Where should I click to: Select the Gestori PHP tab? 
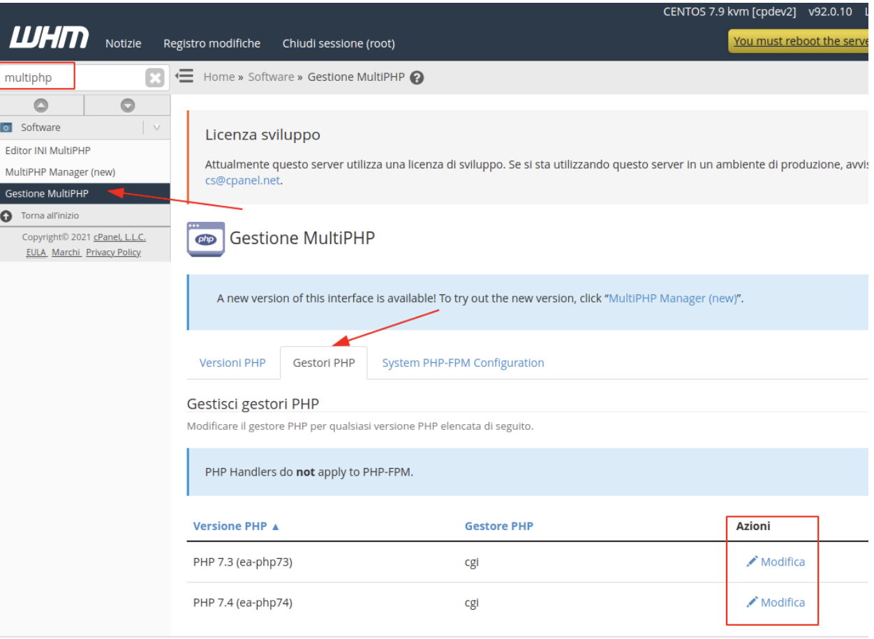tap(324, 363)
